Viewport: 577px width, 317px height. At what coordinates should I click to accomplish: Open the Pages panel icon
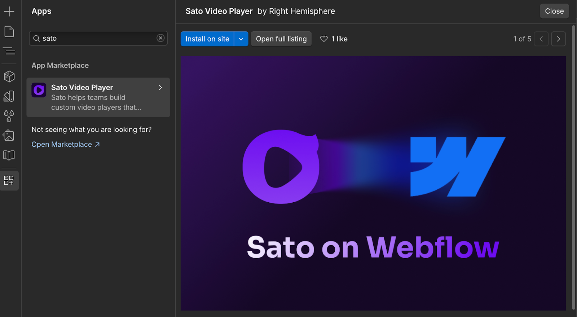pos(9,32)
